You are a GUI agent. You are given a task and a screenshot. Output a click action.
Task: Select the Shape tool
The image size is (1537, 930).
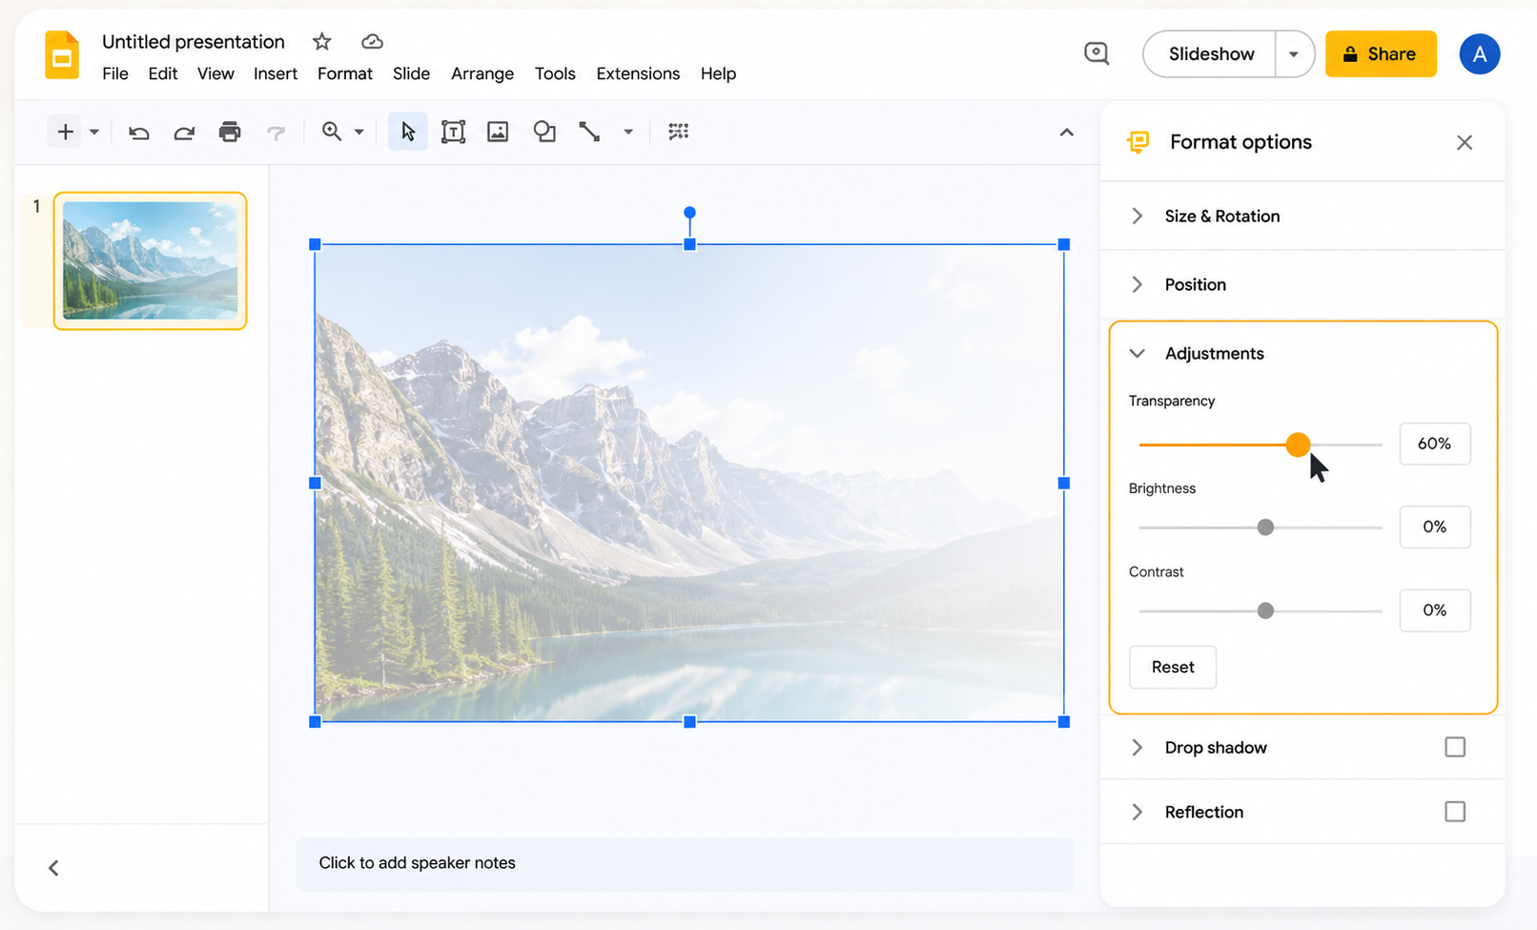(x=544, y=132)
